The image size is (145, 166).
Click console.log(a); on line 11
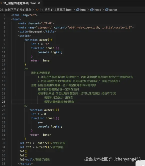tap(50, 52)
